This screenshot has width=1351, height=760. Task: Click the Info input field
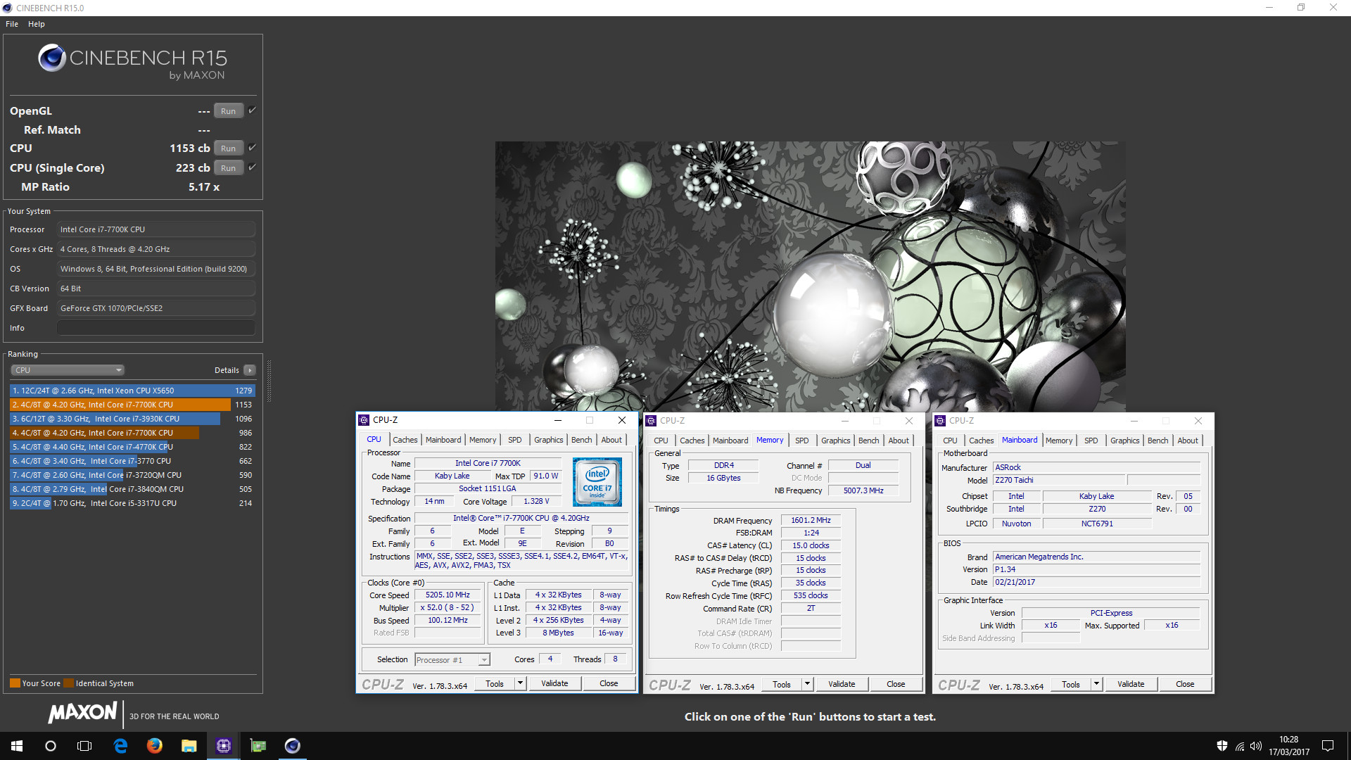156,328
